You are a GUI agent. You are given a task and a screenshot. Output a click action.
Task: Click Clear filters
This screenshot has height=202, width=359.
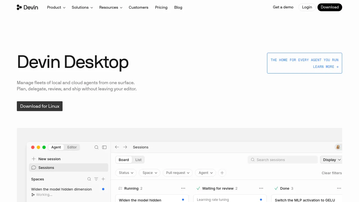(332, 173)
